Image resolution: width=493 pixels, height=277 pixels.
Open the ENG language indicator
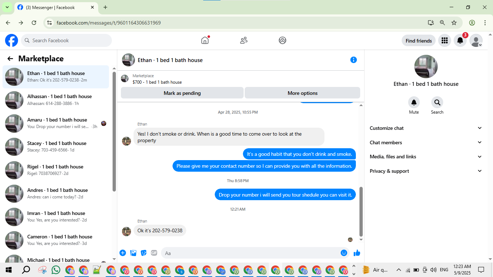[444, 270]
